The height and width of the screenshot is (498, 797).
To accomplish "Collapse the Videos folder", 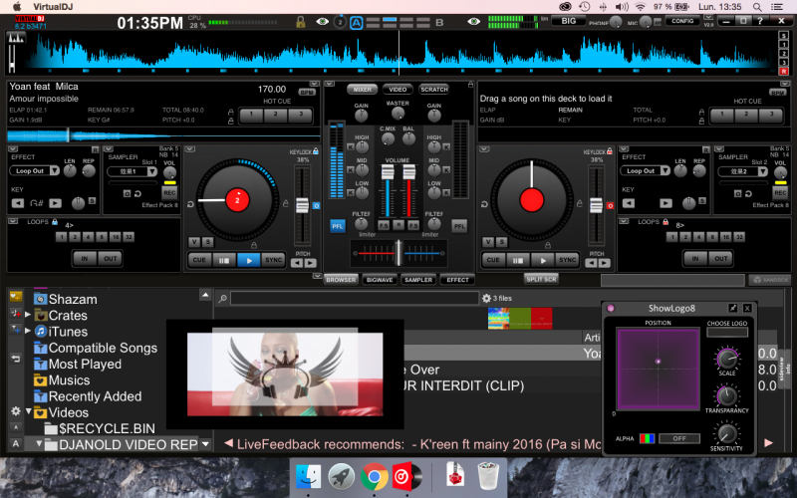I will (29, 411).
